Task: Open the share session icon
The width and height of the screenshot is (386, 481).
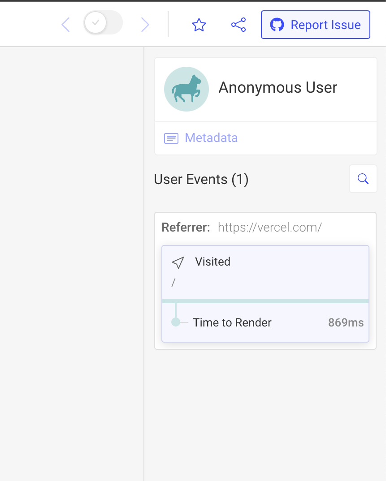Action: (x=239, y=25)
